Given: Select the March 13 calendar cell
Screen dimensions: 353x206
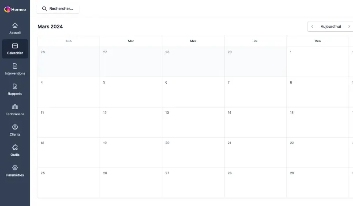Looking at the screenshot, I should [x=193, y=122].
